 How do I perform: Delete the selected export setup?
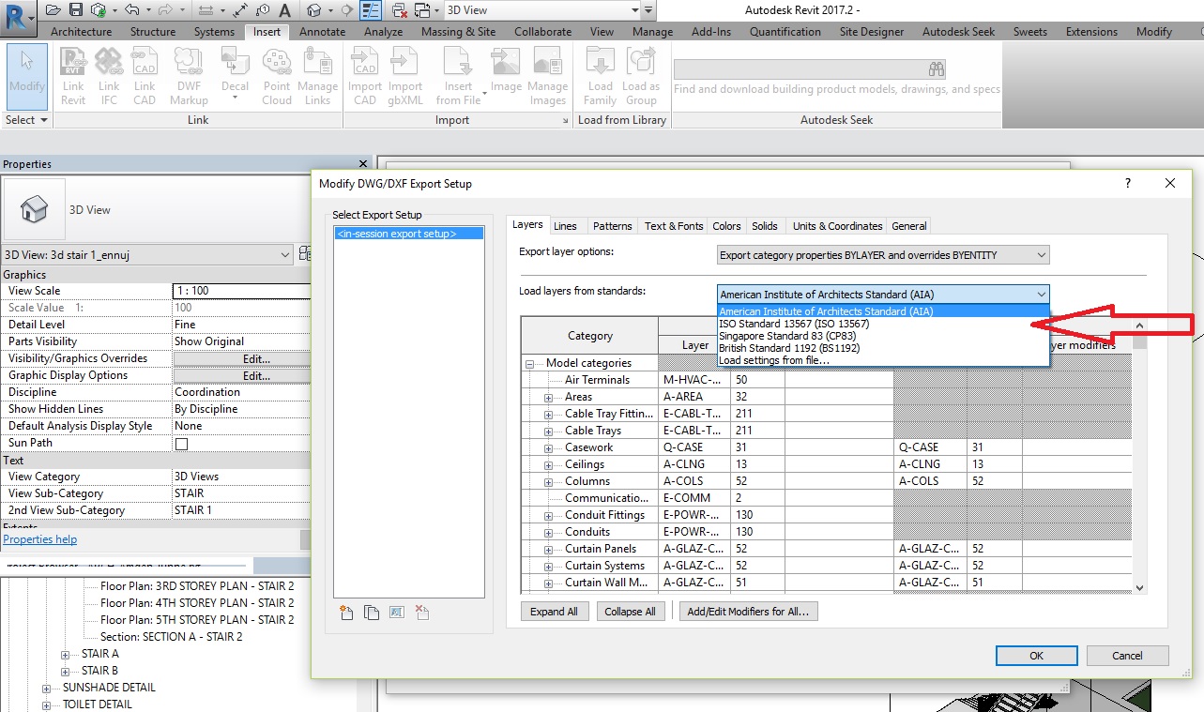click(x=422, y=613)
